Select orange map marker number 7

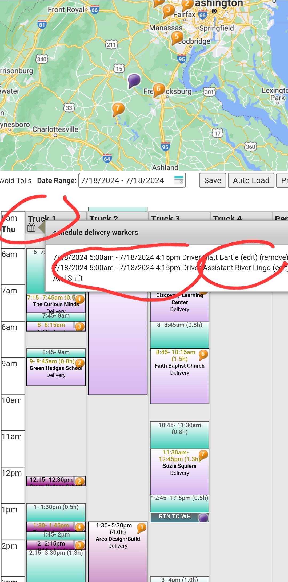[x=118, y=109]
